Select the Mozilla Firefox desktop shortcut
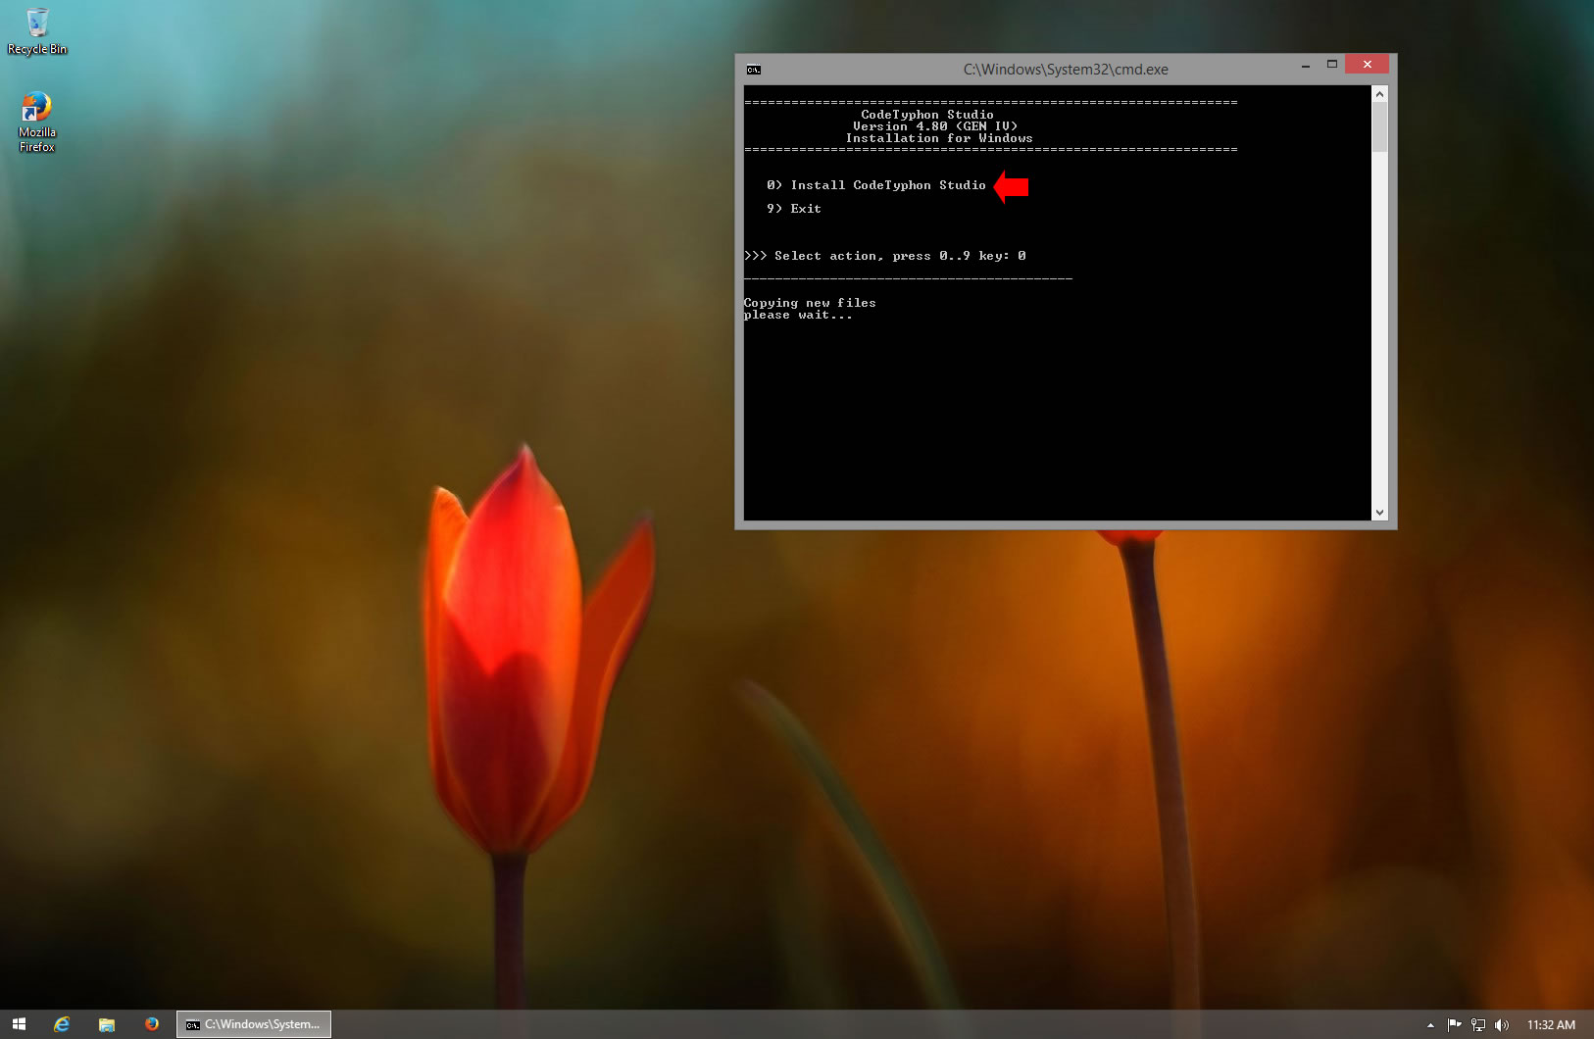 tap(37, 122)
